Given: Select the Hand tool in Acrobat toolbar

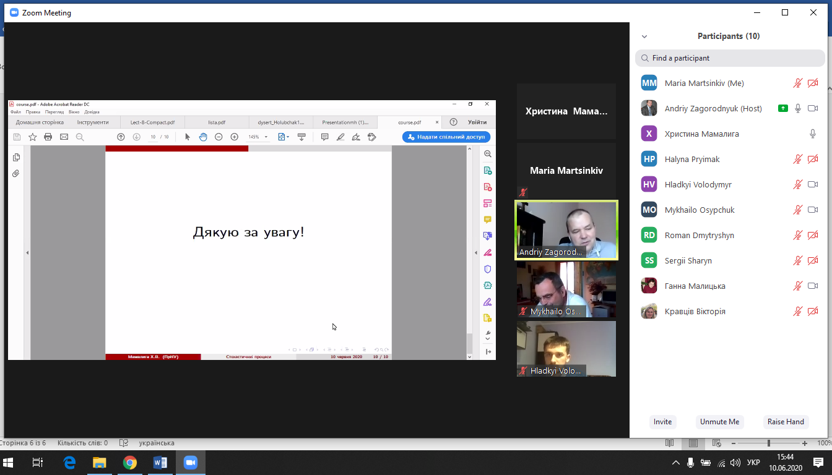Looking at the screenshot, I should click(x=203, y=137).
